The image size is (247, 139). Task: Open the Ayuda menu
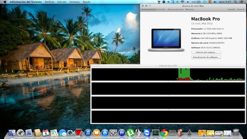86,2
